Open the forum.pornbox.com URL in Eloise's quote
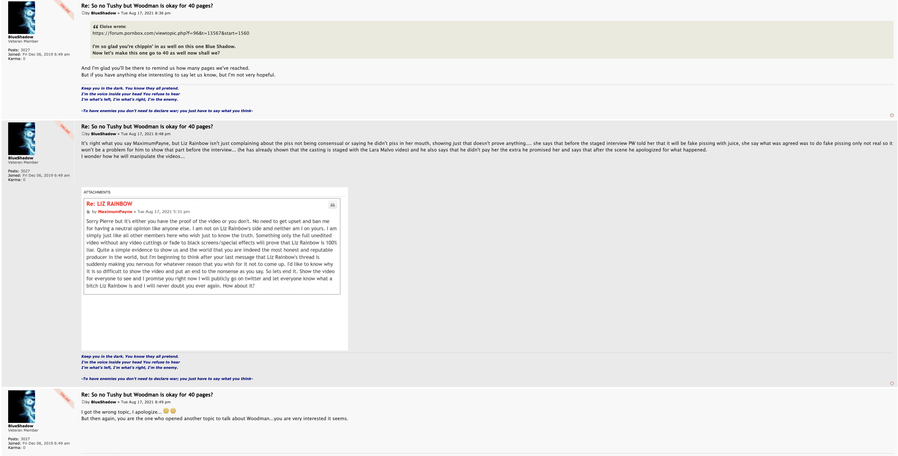This screenshot has width=898, height=456. pyautogui.click(x=170, y=33)
